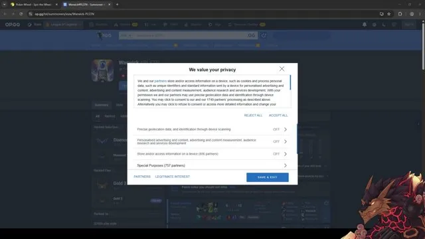Toggle the OFF switch for personalised advertising
This screenshot has height=239, width=425.
click(276, 141)
